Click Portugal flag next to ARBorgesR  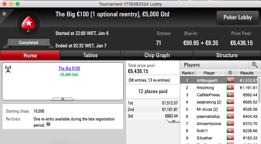230,80
